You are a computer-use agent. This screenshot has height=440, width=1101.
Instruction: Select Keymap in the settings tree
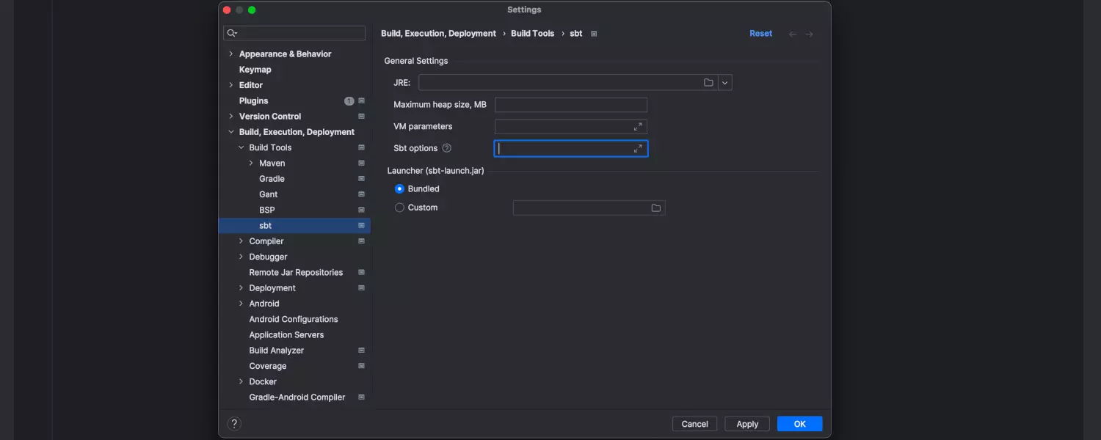point(255,70)
